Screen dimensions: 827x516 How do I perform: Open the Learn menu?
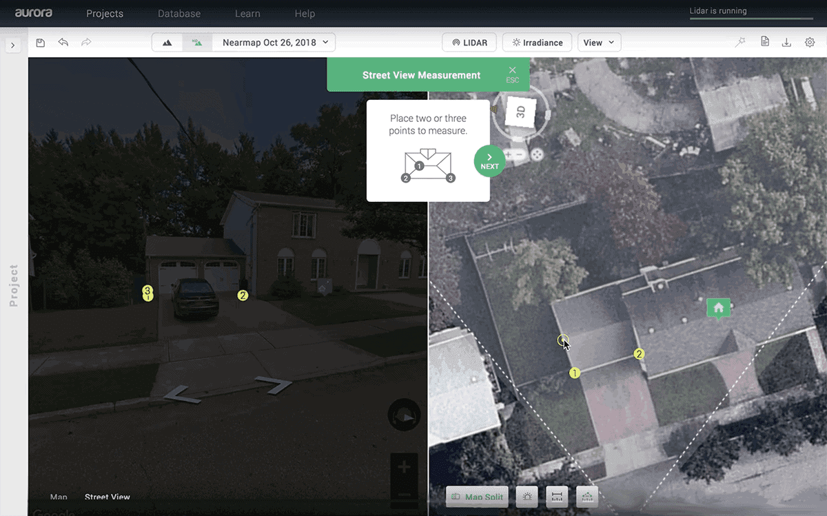(247, 14)
